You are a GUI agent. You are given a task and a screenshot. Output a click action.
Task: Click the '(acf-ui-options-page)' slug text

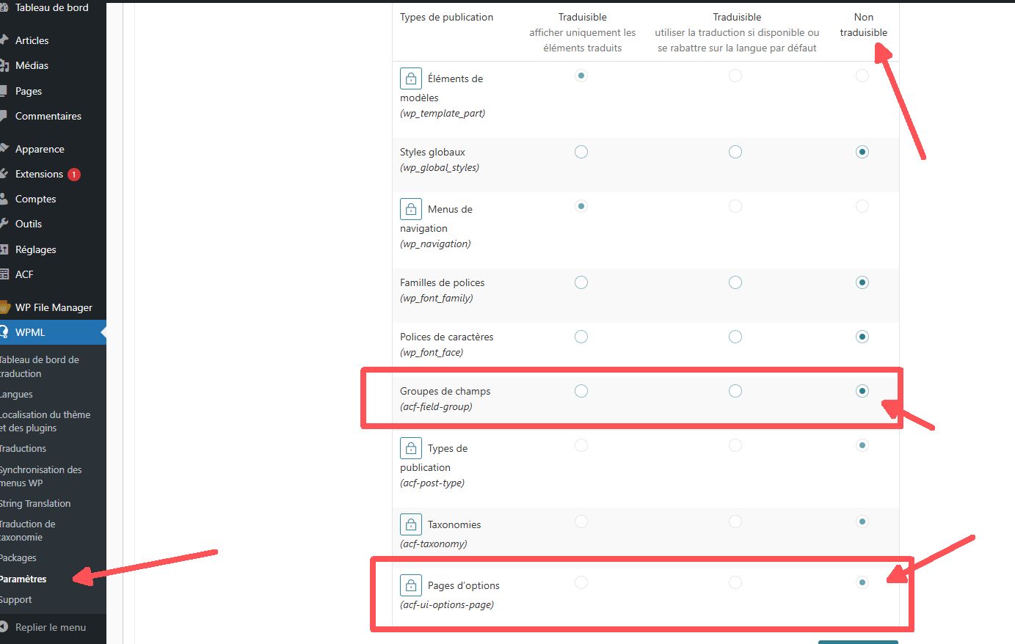coord(447,604)
